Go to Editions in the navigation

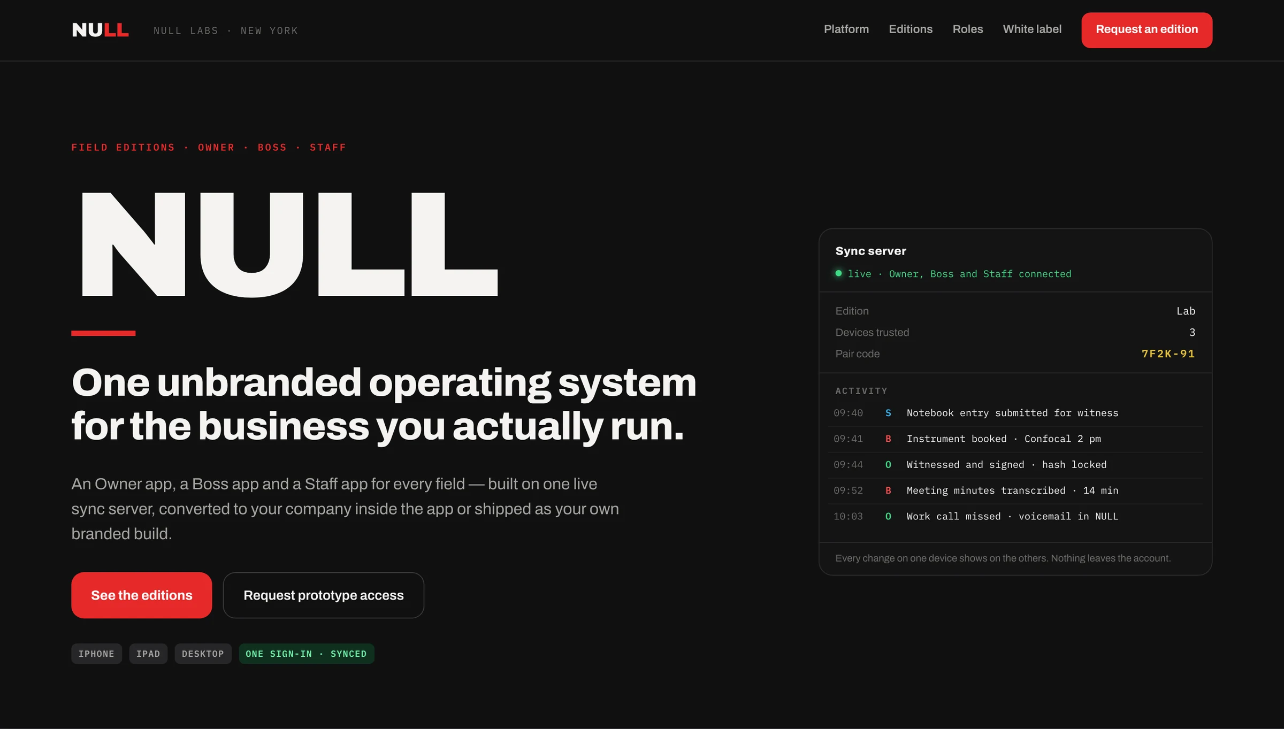pyautogui.click(x=911, y=29)
